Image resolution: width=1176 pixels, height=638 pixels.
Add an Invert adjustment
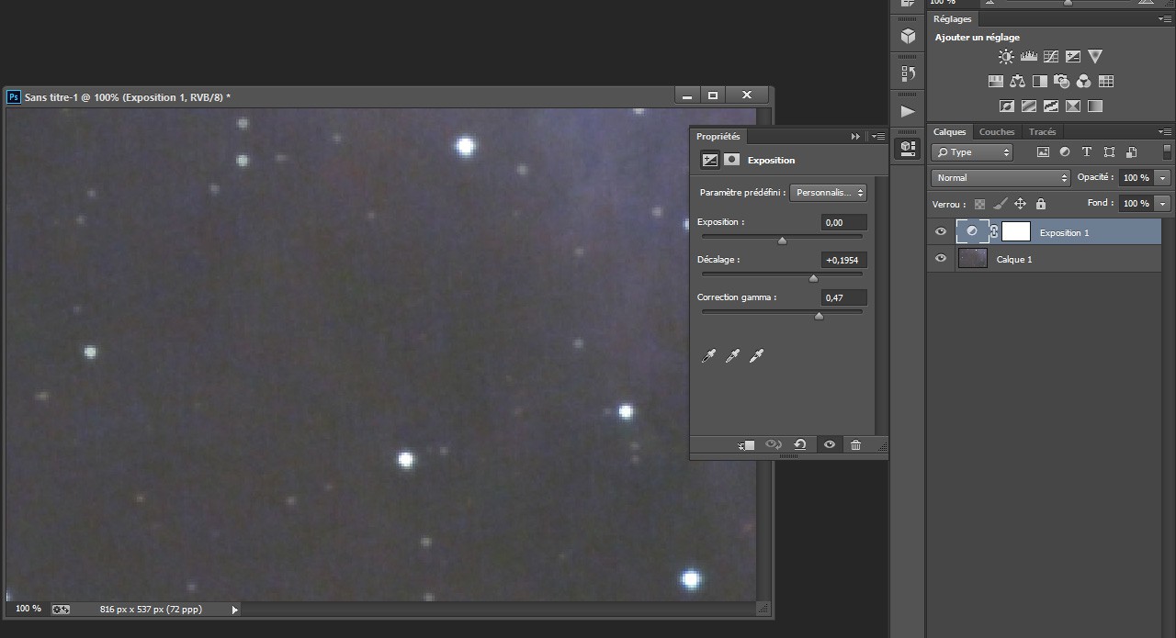pos(1007,106)
